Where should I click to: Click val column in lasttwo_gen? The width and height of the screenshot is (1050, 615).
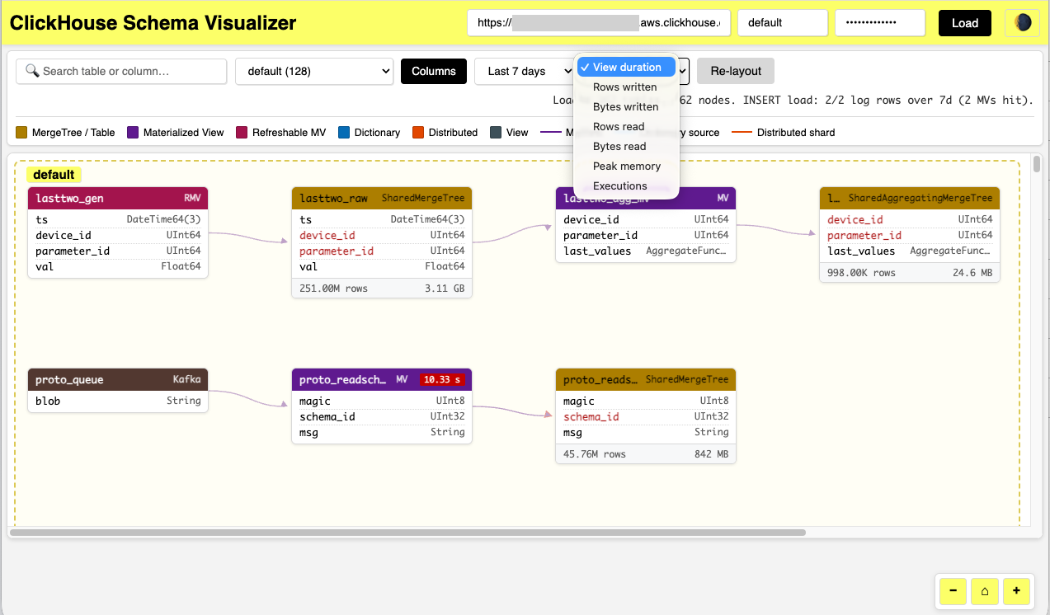click(118, 266)
